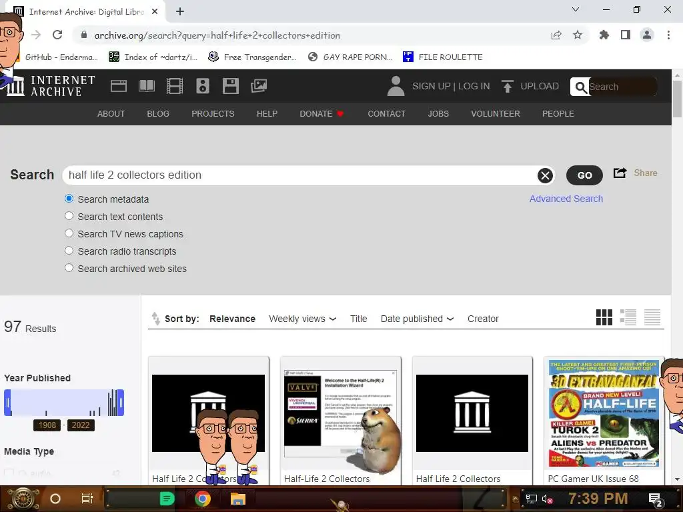683x512 pixels.
Task: Open the Advanced Search link
Action: (566, 199)
